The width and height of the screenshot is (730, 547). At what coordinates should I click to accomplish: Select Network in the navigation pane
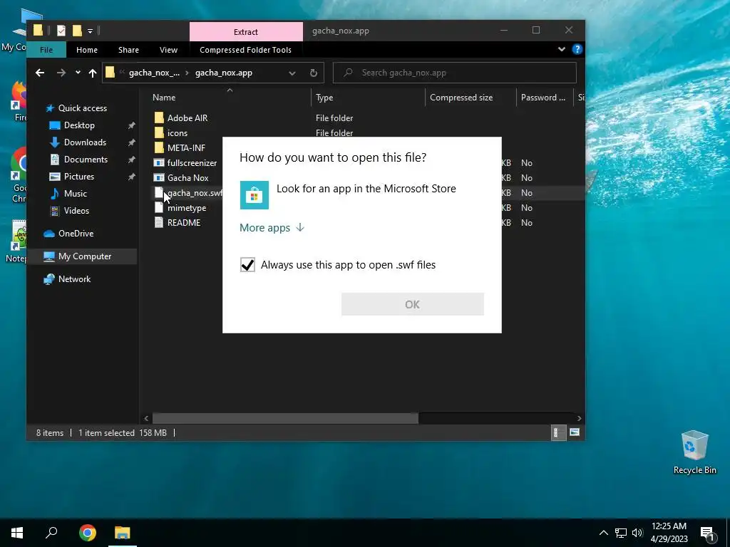click(x=74, y=279)
